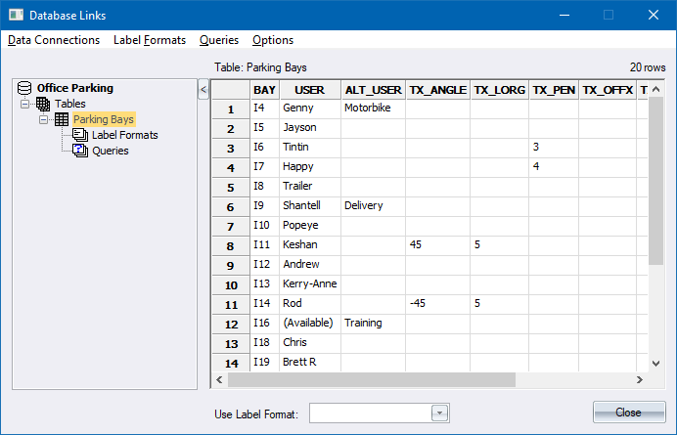The height and width of the screenshot is (435, 677).
Task: Open the Options menu
Action: click(273, 40)
